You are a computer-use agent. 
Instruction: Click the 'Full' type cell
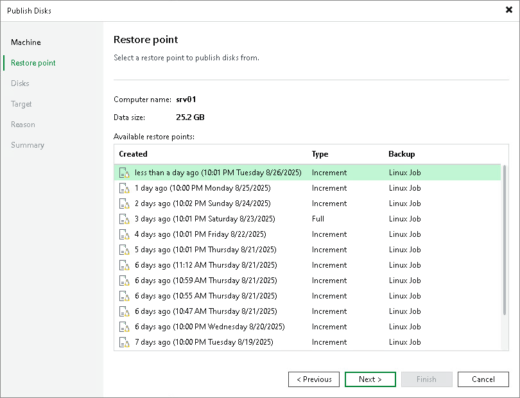(318, 219)
